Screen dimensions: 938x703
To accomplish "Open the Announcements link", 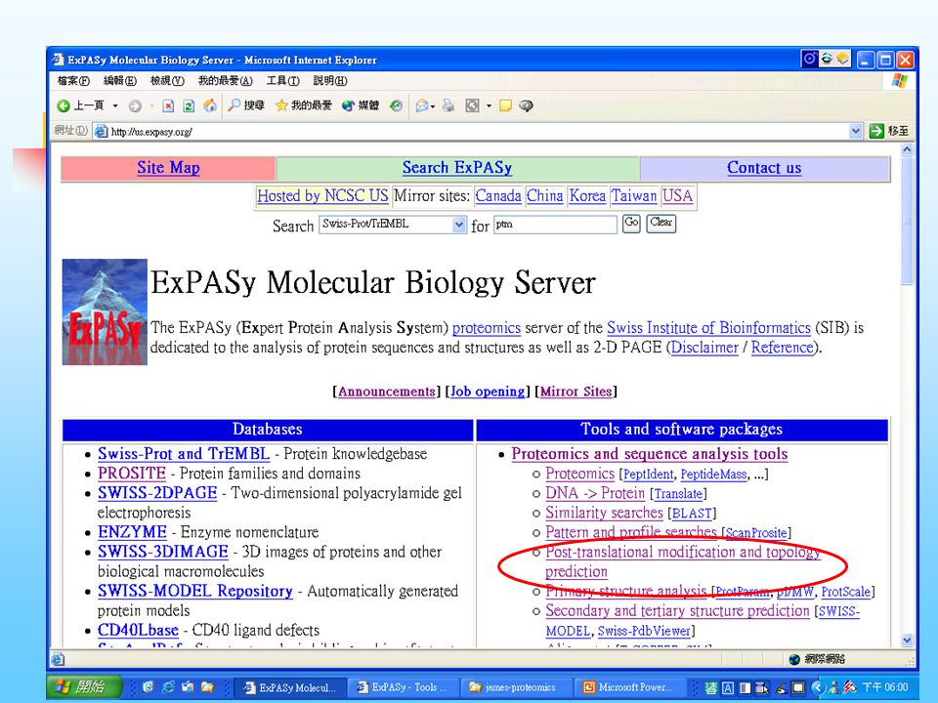I will tap(387, 392).
